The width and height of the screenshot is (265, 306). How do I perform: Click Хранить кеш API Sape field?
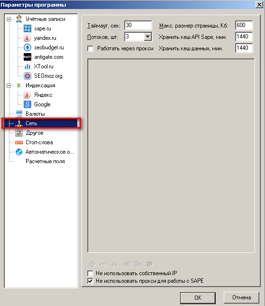click(244, 37)
